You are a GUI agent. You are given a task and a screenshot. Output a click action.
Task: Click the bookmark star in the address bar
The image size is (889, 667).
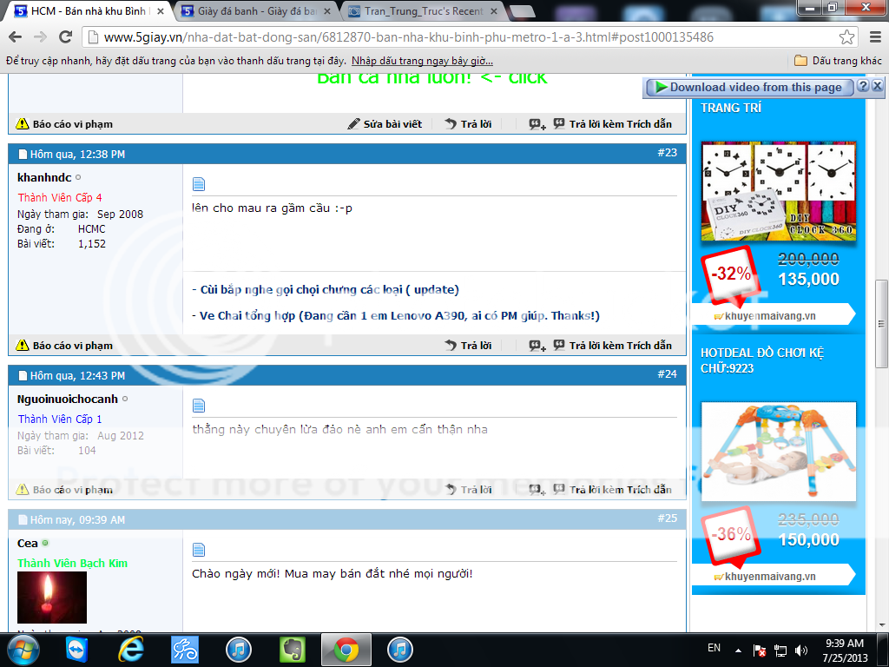click(x=846, y=38)
